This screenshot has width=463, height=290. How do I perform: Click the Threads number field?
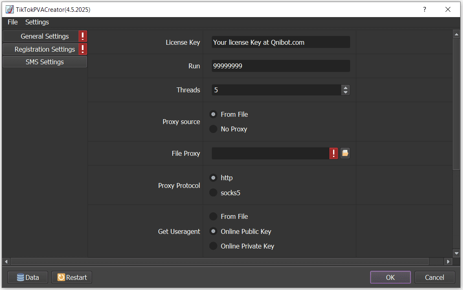276,90
